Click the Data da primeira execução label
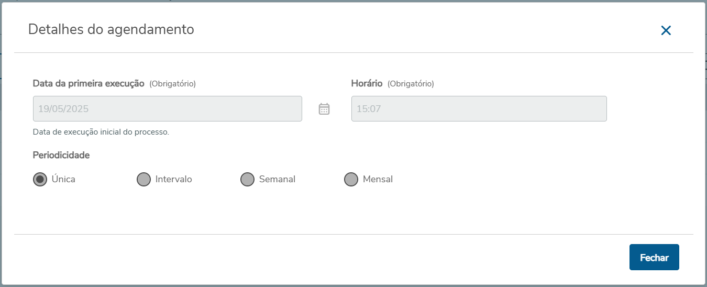The image size is (707, 287). [89, 83]
